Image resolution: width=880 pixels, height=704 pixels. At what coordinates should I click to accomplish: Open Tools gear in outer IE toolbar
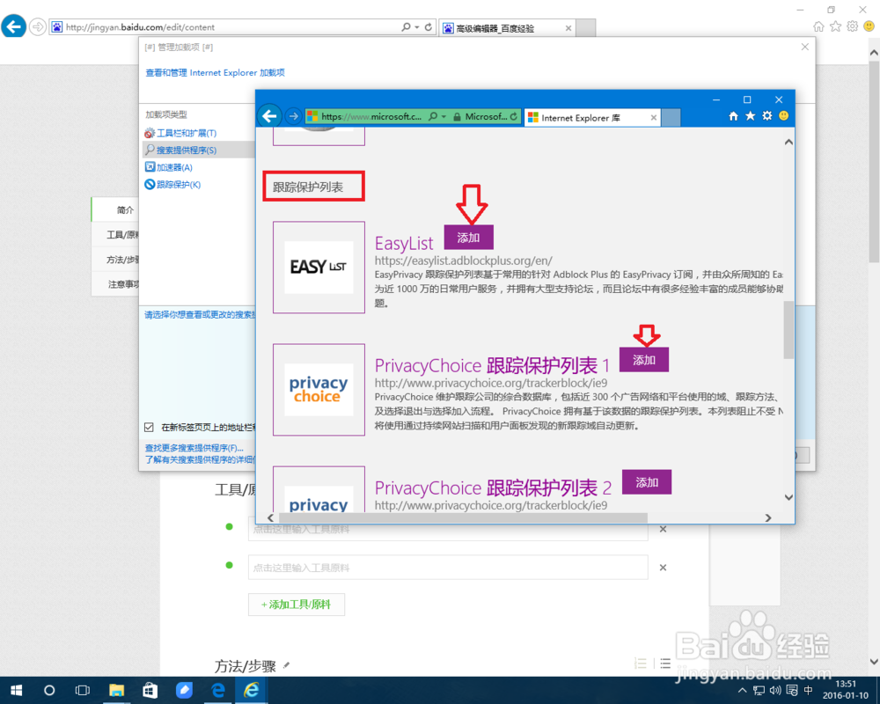pos(853,26)
